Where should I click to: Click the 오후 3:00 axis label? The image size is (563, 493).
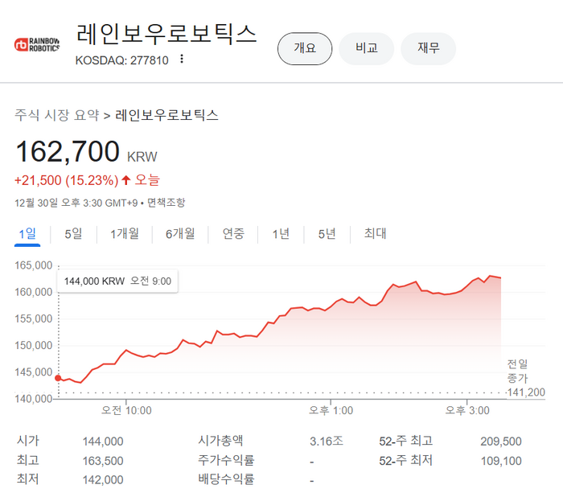pos(467,410)
